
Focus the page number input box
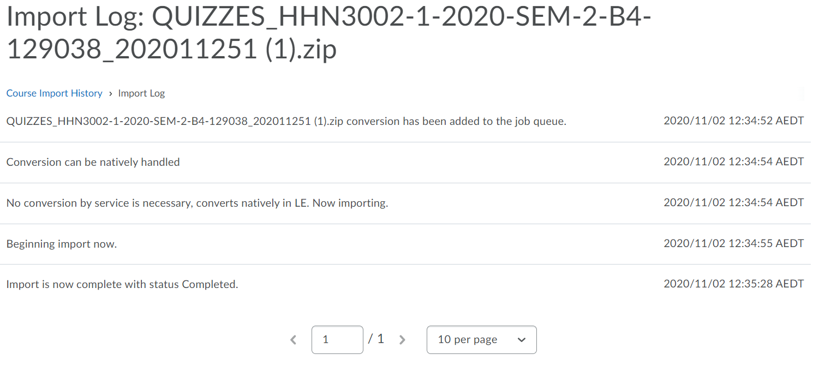coord(337,340)
